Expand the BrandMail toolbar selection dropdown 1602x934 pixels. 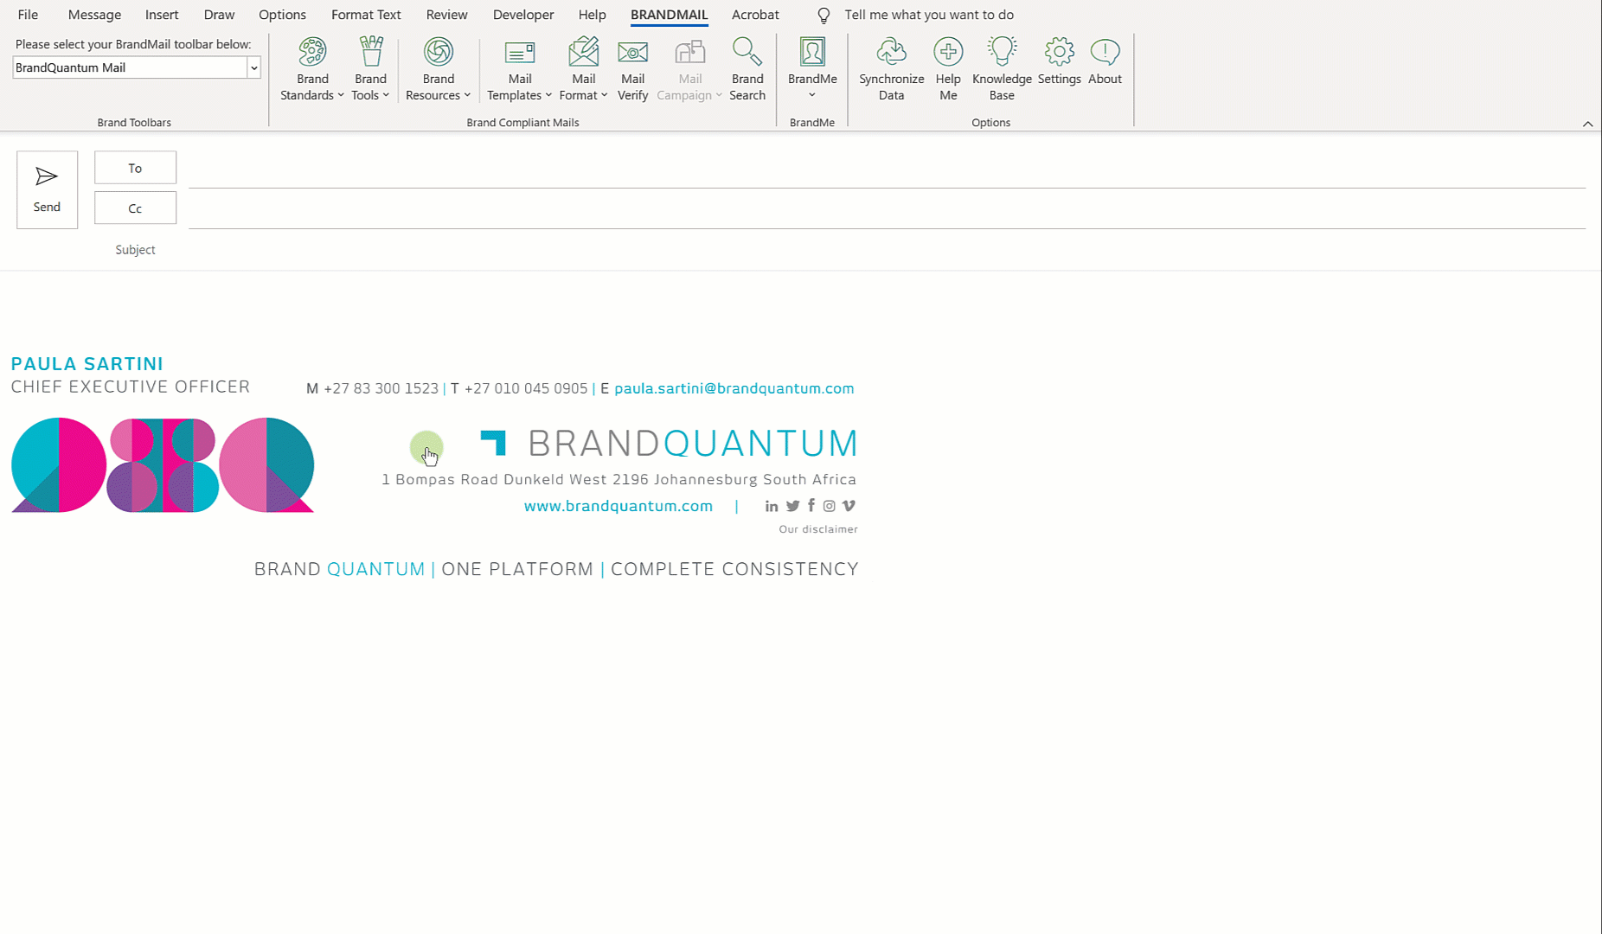click(253, 67)
